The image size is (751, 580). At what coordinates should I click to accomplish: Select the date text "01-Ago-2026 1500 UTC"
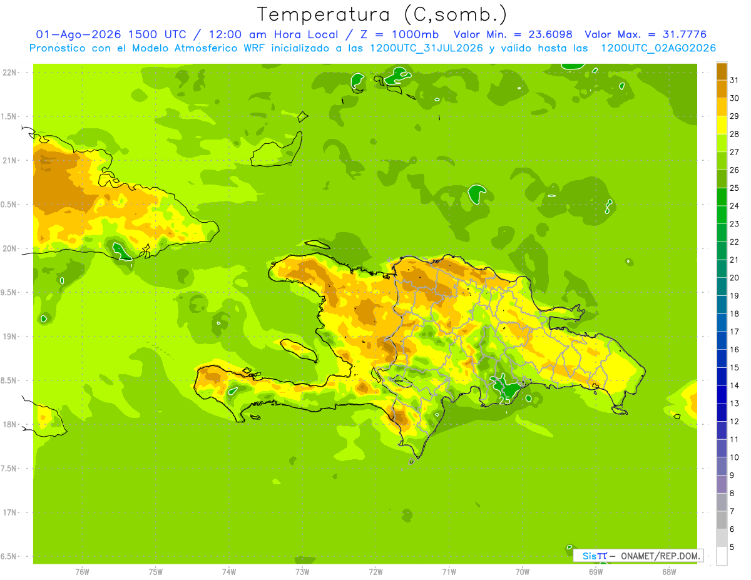(111, 34)
